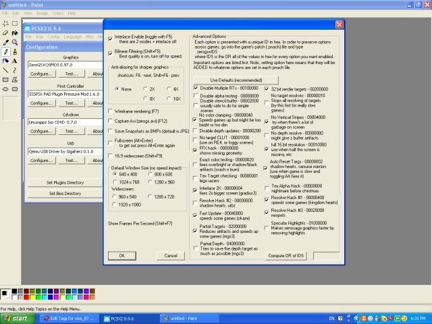432x324 pixels.
Task: Toggle Bilinear Filtering checkbox
Action: pyautogui.click(x=110, y=53)
